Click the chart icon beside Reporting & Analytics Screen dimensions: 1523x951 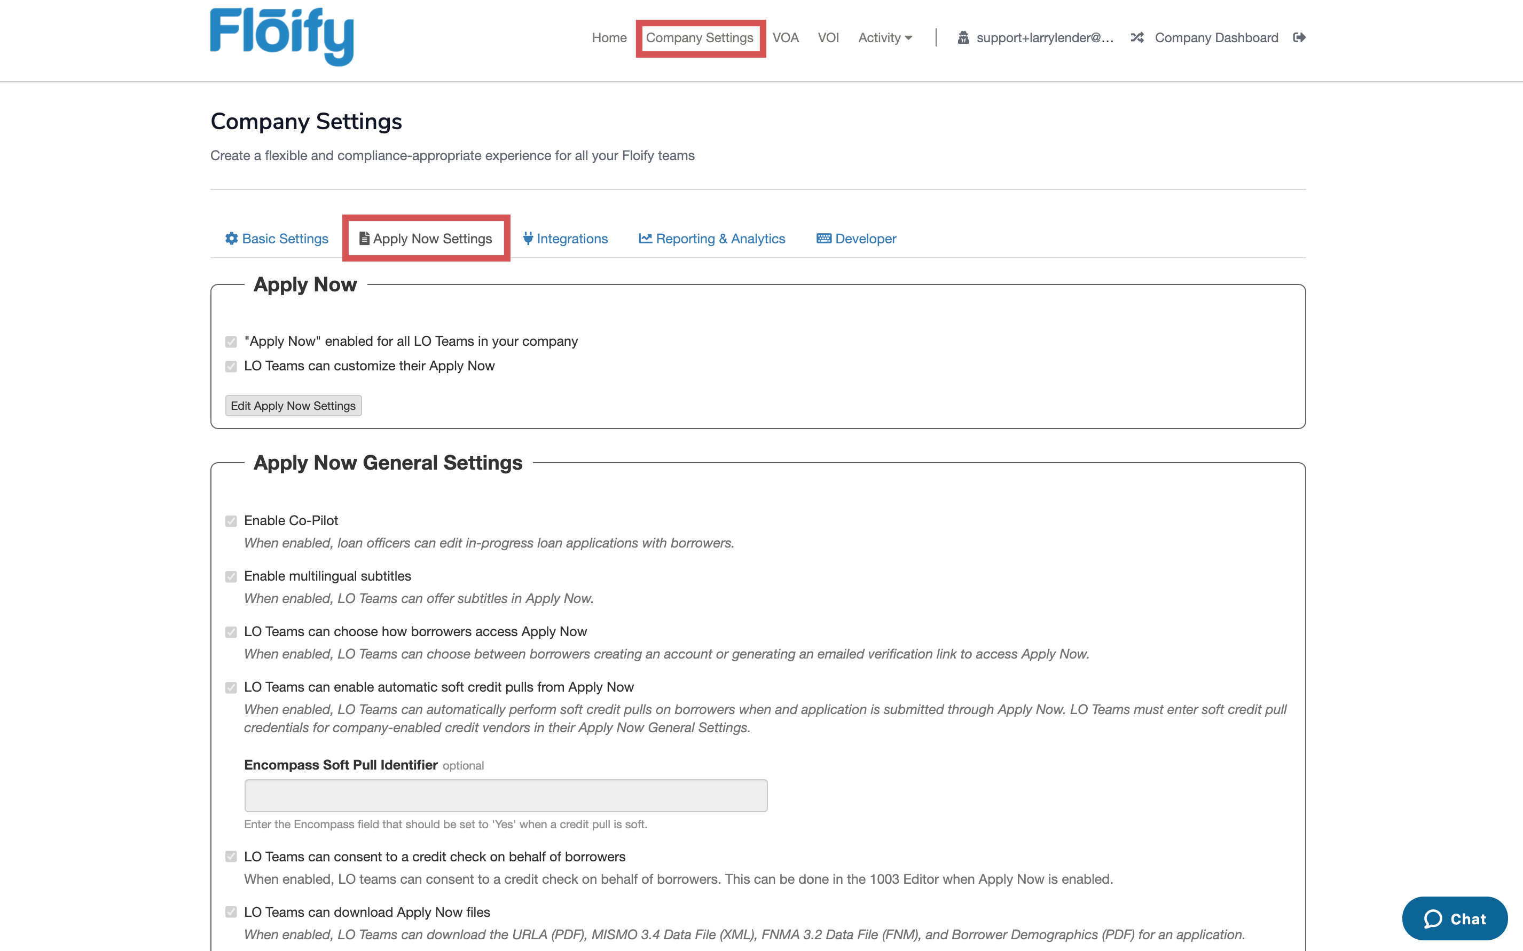(645, 239)
